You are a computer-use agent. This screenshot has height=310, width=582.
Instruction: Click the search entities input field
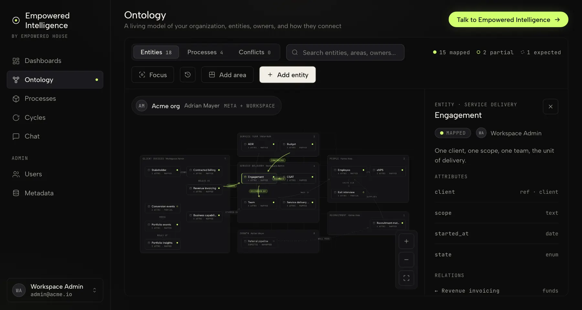[x=345, y=52]
